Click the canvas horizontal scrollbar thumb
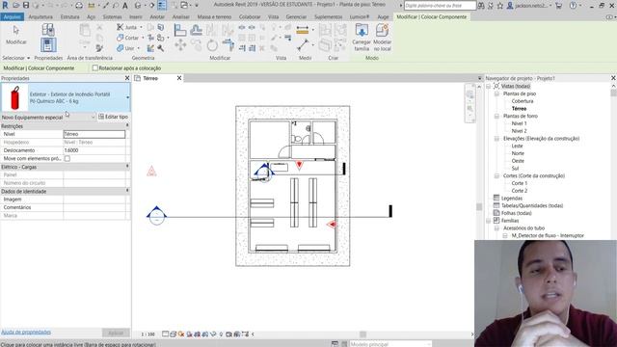 (x=362, y=334)
